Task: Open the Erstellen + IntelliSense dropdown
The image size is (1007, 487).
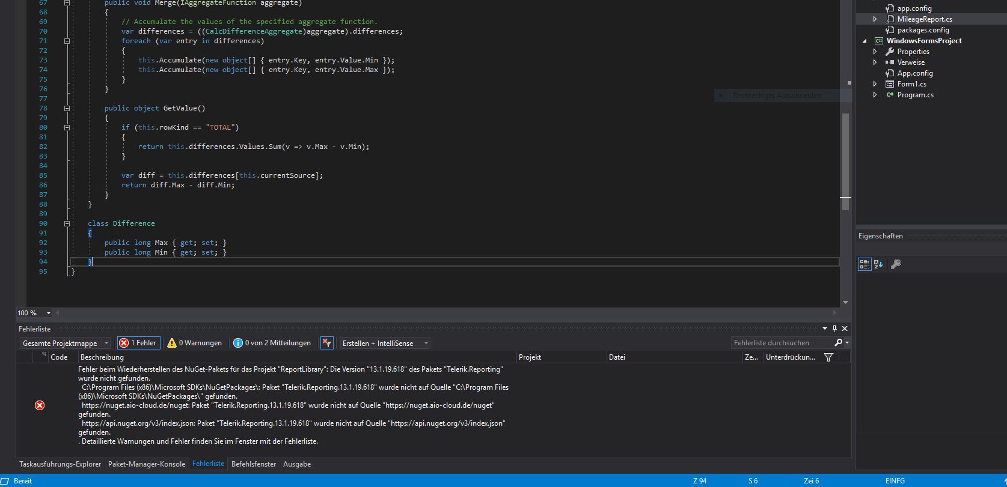Action: [385, 343]
